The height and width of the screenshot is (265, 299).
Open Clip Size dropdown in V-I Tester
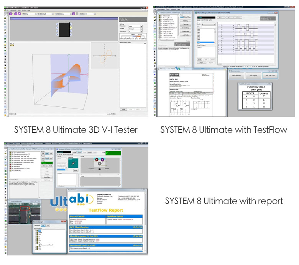53,14
